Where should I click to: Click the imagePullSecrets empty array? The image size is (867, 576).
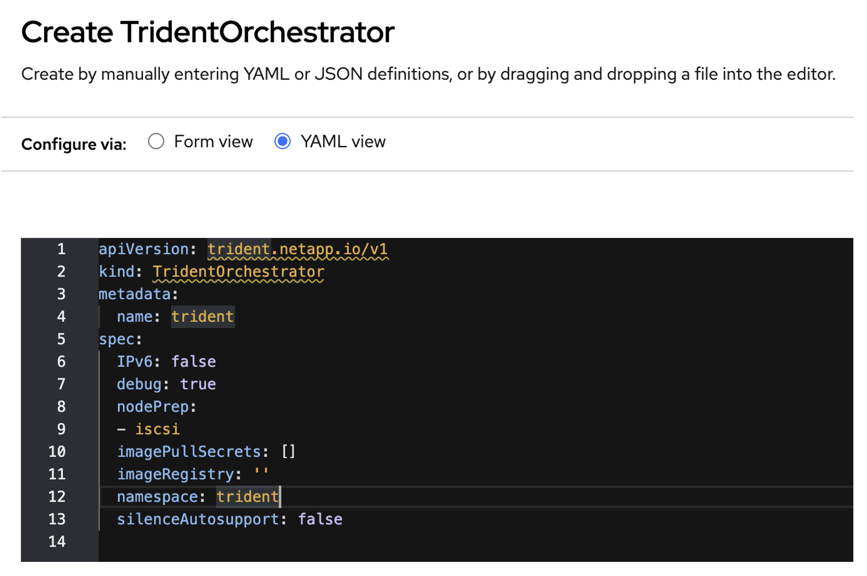(x=289, y=451)
